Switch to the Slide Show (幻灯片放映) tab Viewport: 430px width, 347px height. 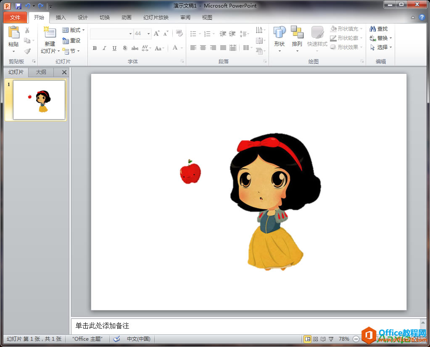click(x=156, y=18)
